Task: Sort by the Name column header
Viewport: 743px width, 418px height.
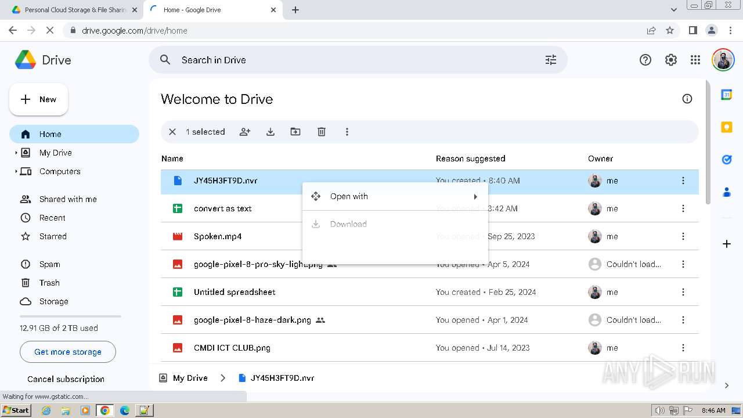Action: click(172, 158)
